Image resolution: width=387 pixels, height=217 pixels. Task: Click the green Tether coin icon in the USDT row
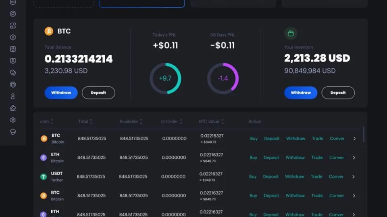click(44, 177)
